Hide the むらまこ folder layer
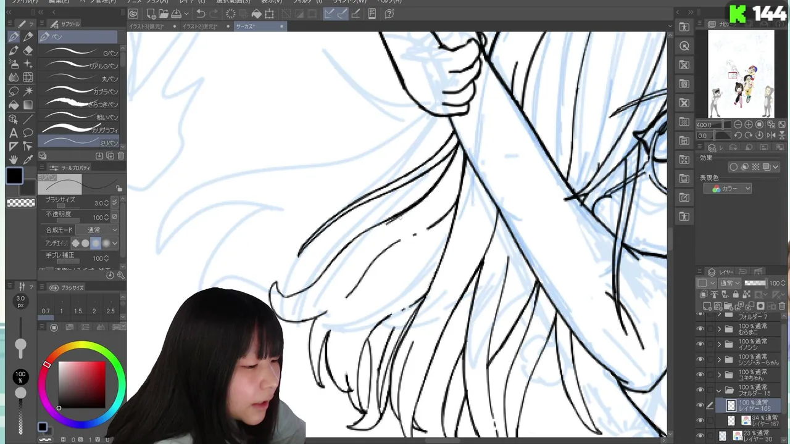The height and width of the screenshot is (444, 790). pyautogui.click(x=700, y=329)
